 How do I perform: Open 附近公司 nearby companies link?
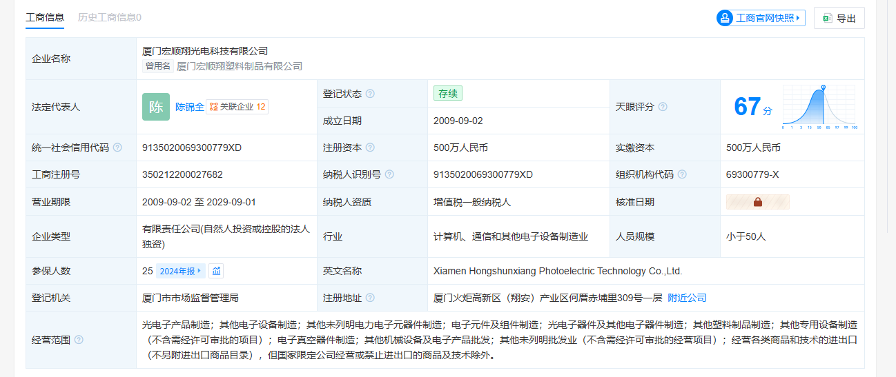687,298
